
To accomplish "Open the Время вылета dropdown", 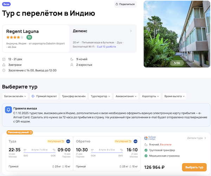I will pyautogui.click(x=174, y=96).
